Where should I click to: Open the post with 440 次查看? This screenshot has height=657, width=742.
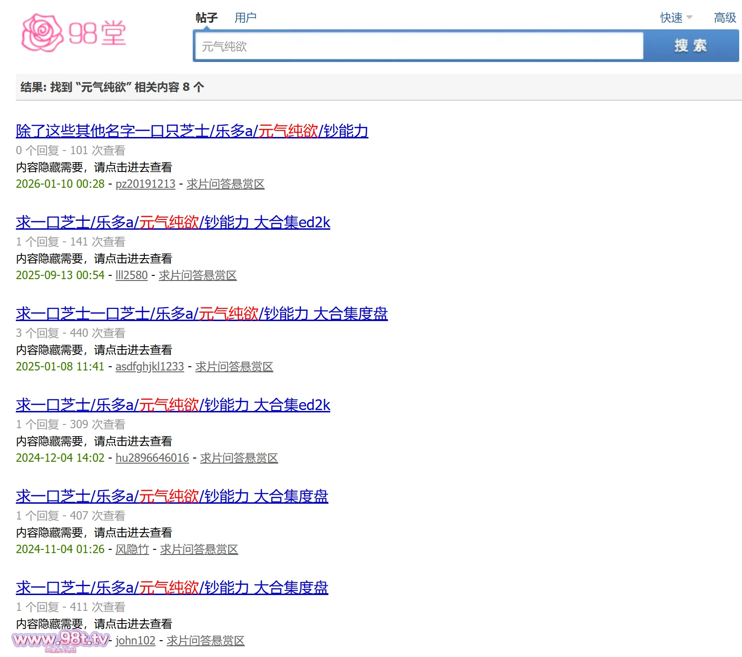[x=202, y=314]
